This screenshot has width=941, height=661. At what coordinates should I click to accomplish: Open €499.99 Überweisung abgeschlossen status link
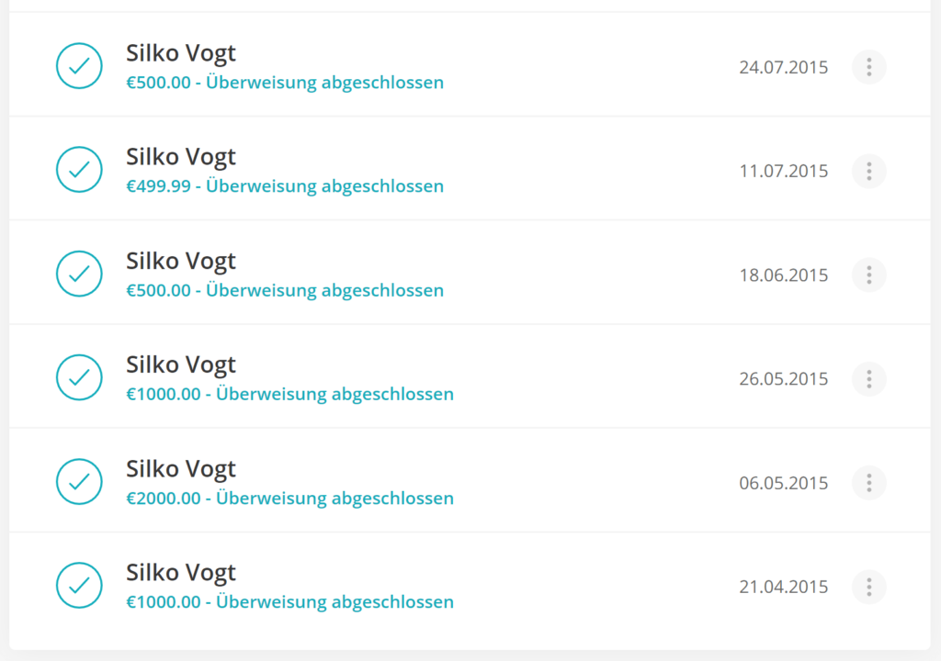[285, 186]
